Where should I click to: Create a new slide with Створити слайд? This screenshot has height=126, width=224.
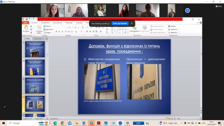tap(39, 29)
